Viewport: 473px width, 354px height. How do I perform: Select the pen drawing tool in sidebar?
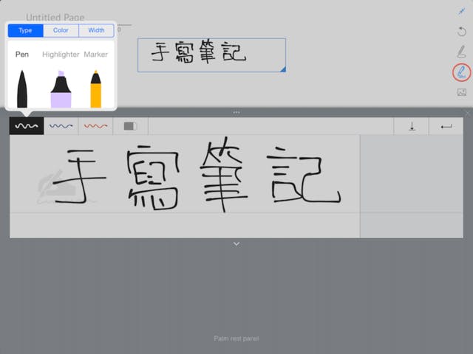tap(462, 52)
